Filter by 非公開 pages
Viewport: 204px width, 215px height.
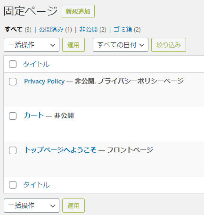(89, 30)
